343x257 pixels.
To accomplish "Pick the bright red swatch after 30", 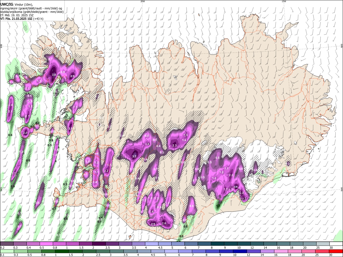I will pyautogui.click(x=336, y=251).
